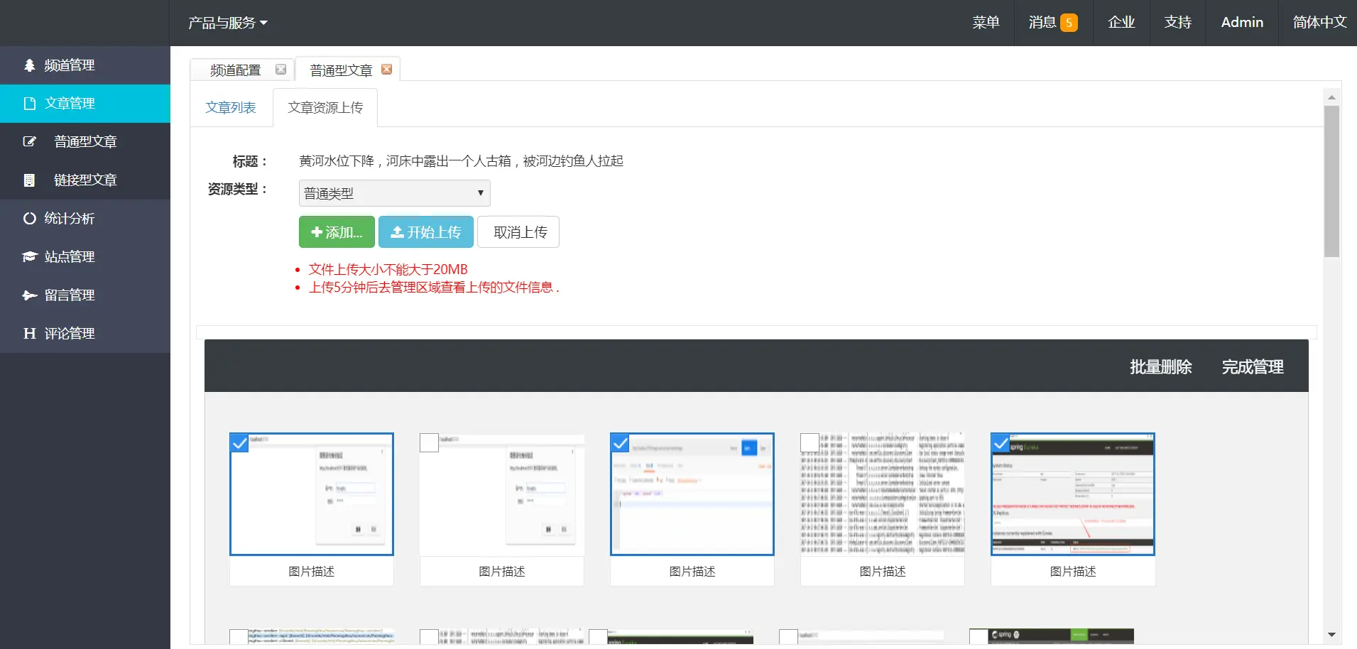
Task: Check first checkbox in bottom thumbnail row
Action: point(239,638)
